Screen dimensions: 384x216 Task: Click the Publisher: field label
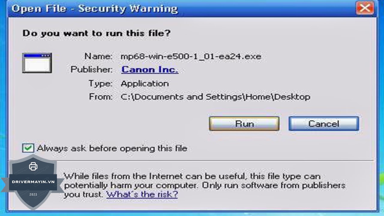[x=91, y=70]
